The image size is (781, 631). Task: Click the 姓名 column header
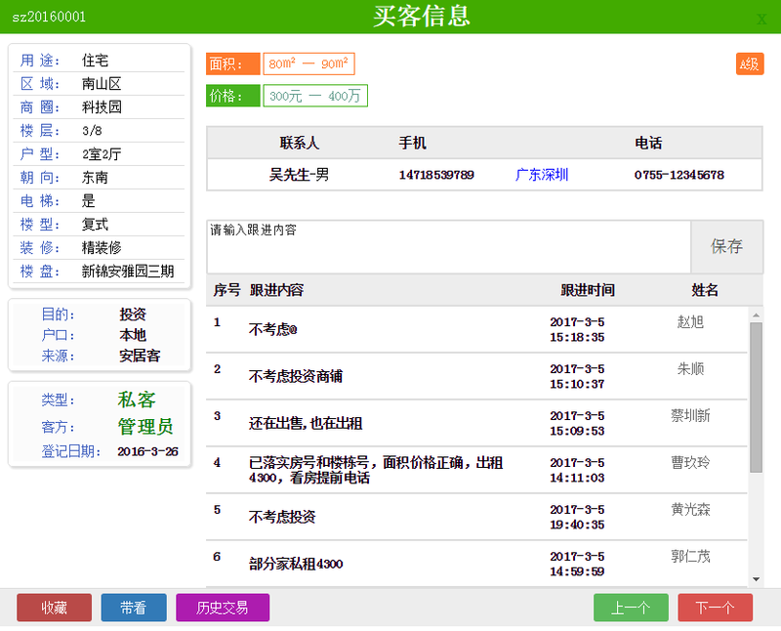coord(704,290)
